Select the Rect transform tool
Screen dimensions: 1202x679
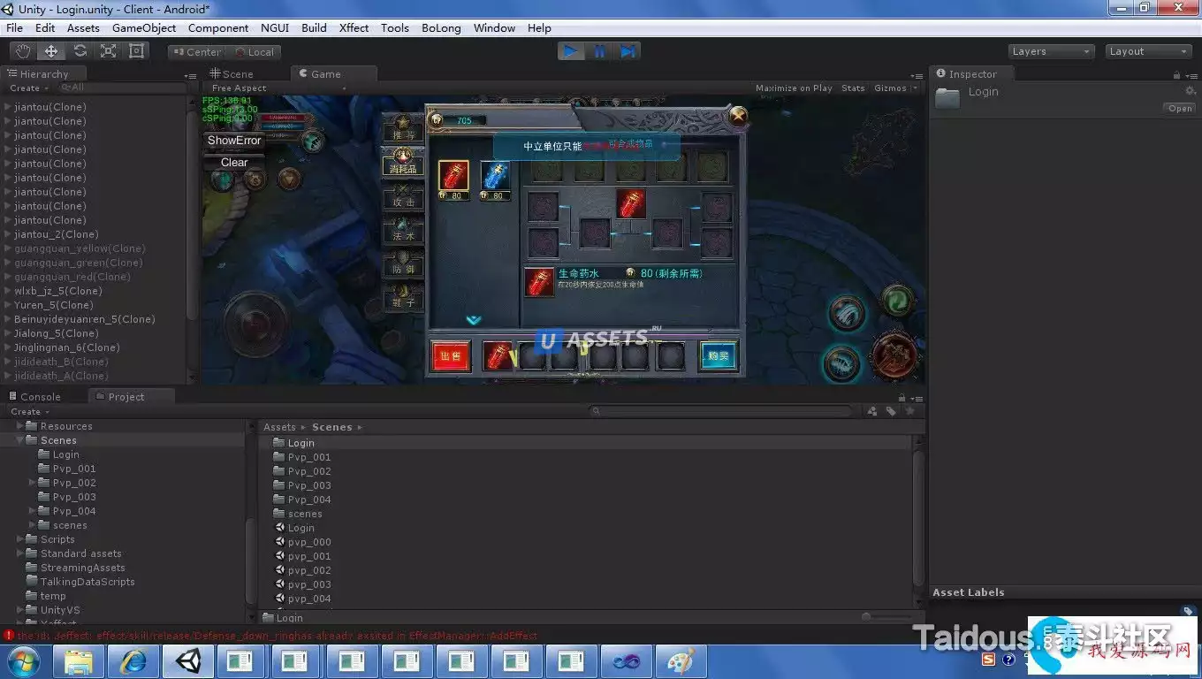tap(136, 51)
